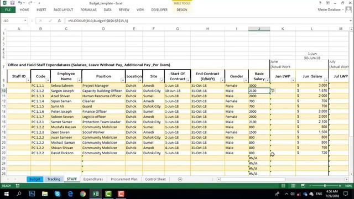Open the Code column filter dropdown
The height and width of the screenshot is (199, 354).
click(x=48, y=80)
